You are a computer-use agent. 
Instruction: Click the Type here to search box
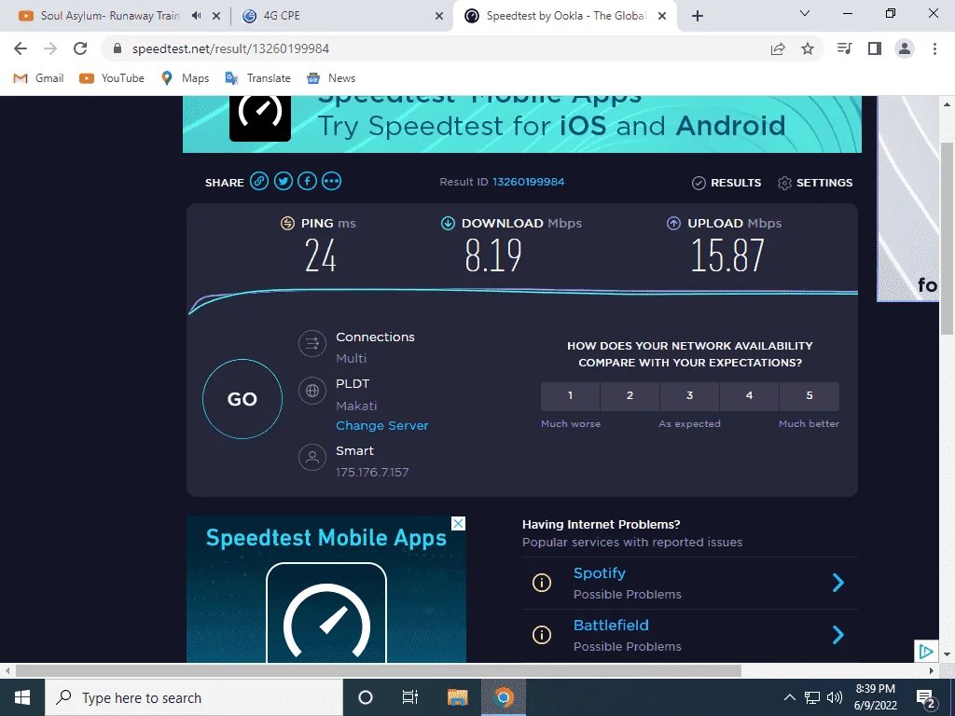pyautogui.click(x=194, y=697)
